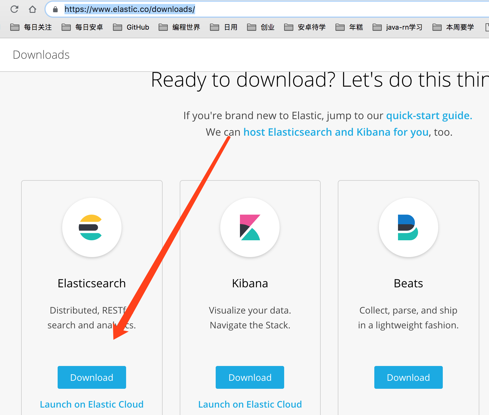Open the 每日安卓 bookmark folder
489x415 pixels.
point(82,27)
